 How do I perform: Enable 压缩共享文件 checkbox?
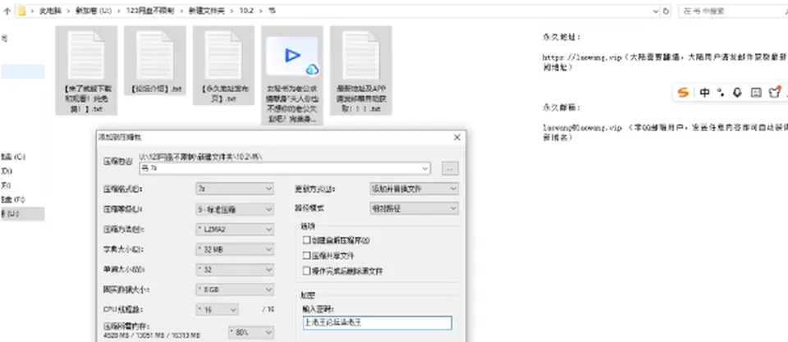tap(306, 256)
